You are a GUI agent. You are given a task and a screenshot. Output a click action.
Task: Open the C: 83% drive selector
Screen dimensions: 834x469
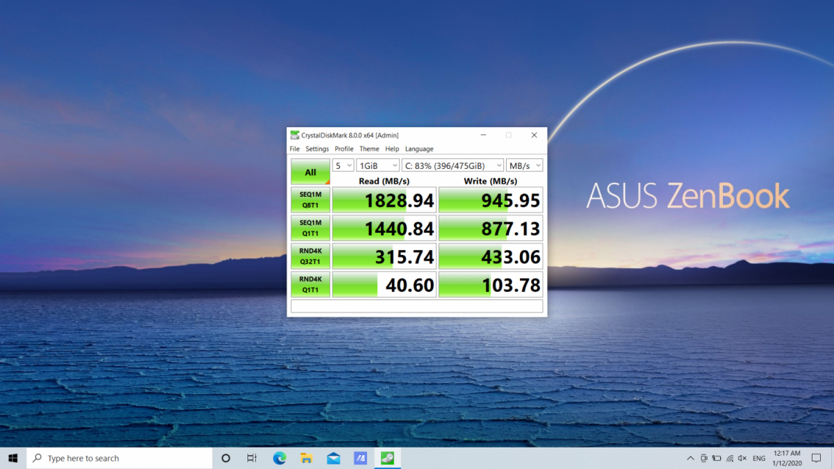tap(452, 165)
